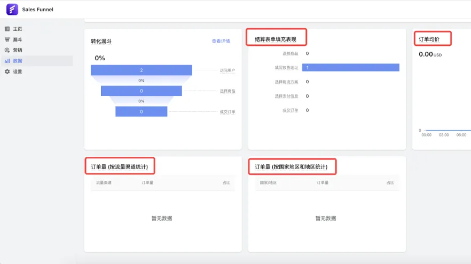Open the 主页 menu item

[37, 29]
